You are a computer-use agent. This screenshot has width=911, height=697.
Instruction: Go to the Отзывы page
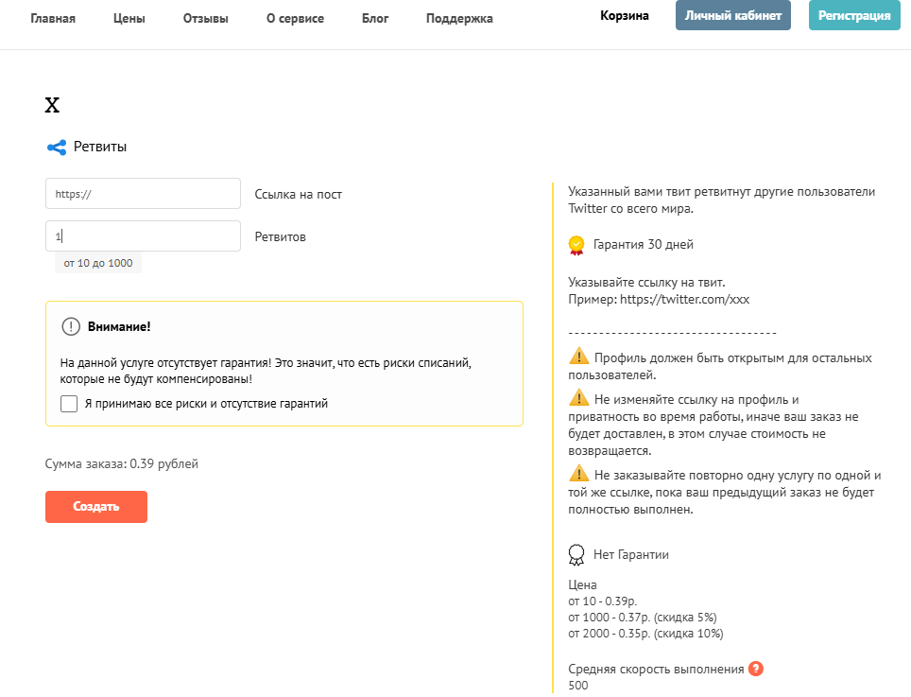click(206, 19)
